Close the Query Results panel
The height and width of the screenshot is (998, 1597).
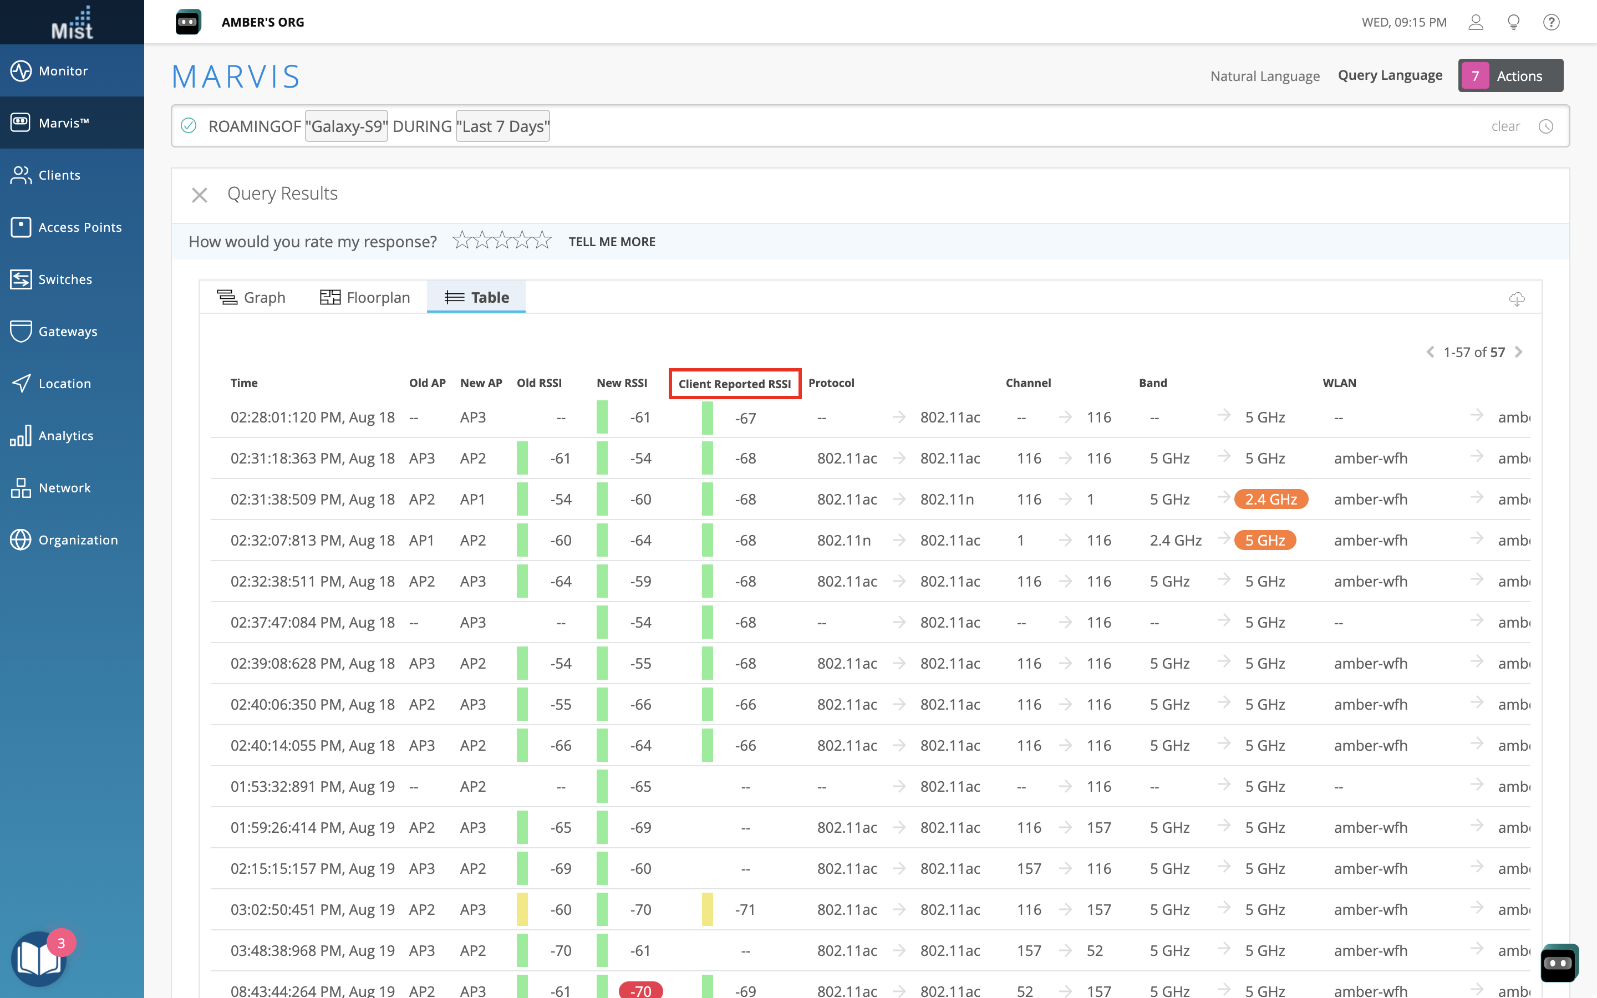pyautogui.click(x=199, y=195)
